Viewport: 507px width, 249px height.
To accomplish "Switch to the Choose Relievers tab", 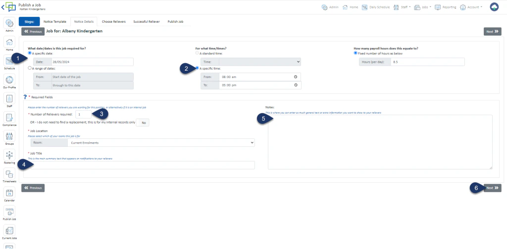I will pos(113,22).
